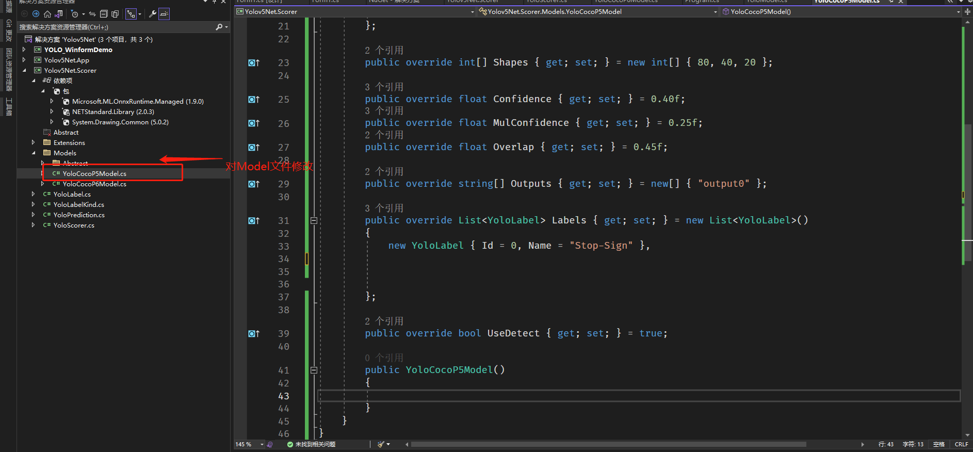Click the '3 个引用' CodeLens above Confidence
The image size is (973, 452).
[x=384, y=87]
